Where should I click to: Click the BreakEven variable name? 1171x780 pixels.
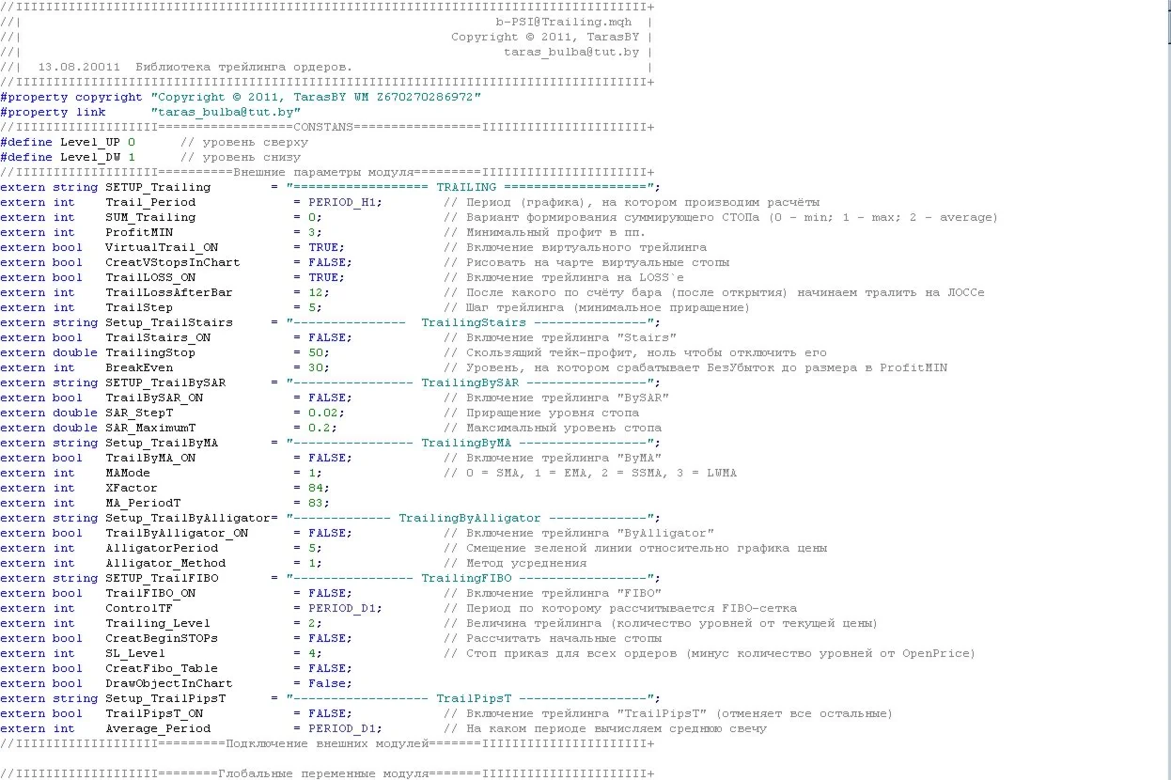[x=139, y=367]
